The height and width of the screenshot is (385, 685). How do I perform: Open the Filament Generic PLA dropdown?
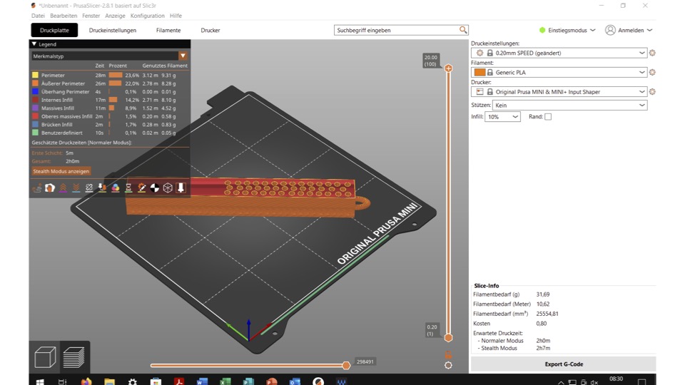click(x=559, y=73)
